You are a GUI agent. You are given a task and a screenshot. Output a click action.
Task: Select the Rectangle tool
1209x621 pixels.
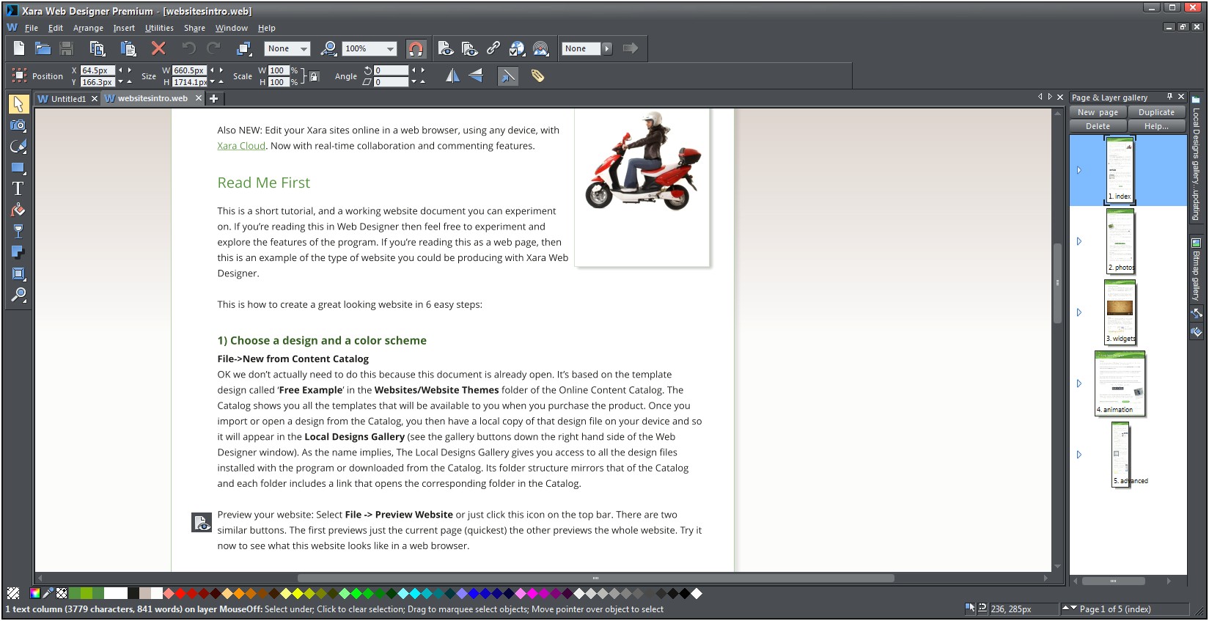coord(18,168)
